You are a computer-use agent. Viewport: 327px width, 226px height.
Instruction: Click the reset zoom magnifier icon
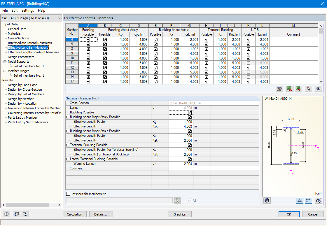click(319, 201)
